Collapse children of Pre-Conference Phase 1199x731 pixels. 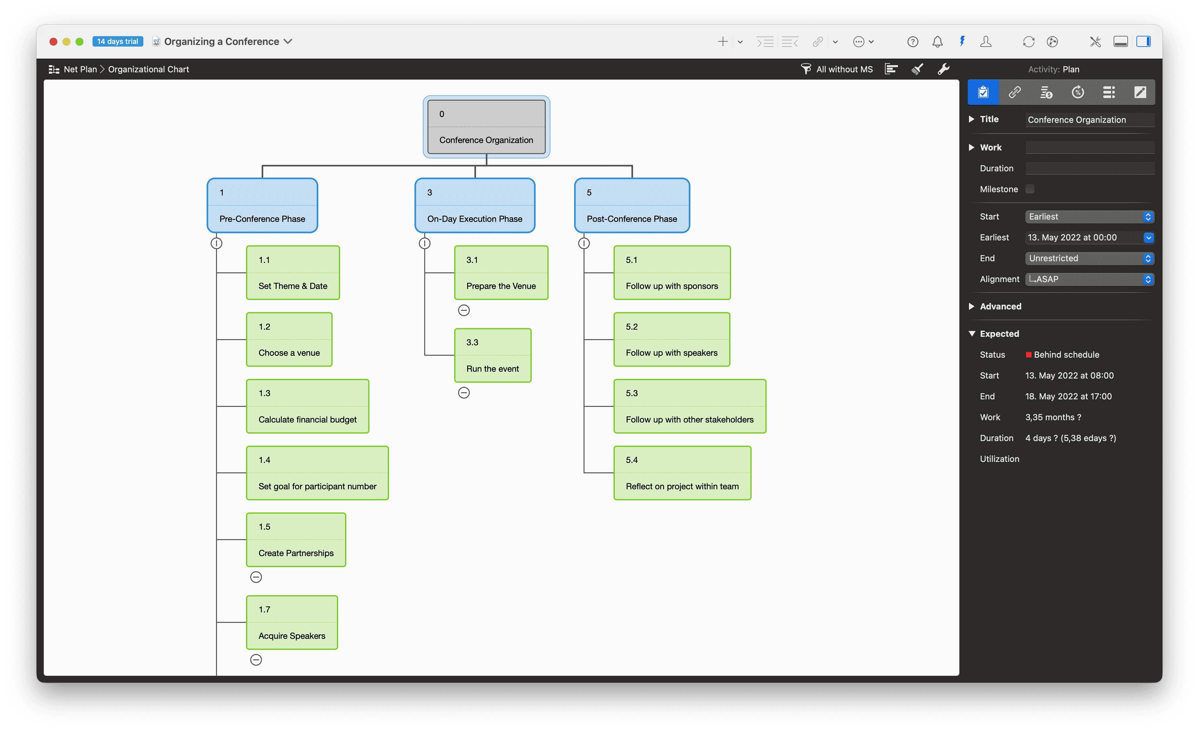click(x=217, y=243)
